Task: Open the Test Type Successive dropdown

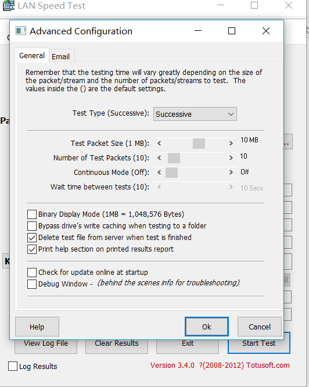Action: pyautogui.click(x=195, y=114)
